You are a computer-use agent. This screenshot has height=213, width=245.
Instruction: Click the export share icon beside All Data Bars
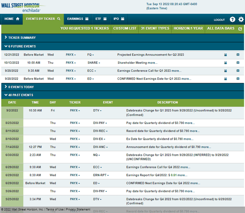tap(240, 29)
